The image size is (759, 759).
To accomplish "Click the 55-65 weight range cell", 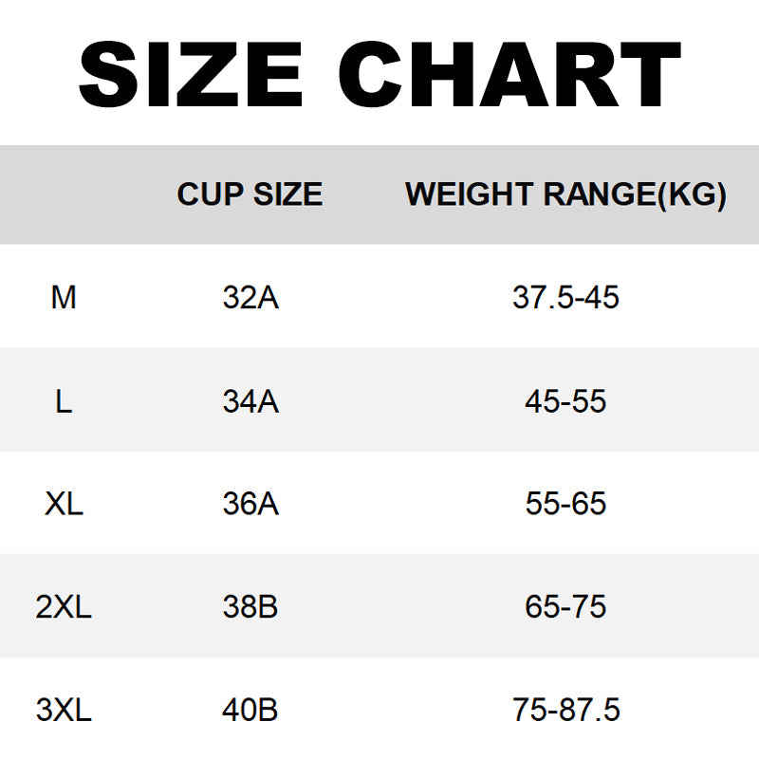I will (x=565, y=504).
